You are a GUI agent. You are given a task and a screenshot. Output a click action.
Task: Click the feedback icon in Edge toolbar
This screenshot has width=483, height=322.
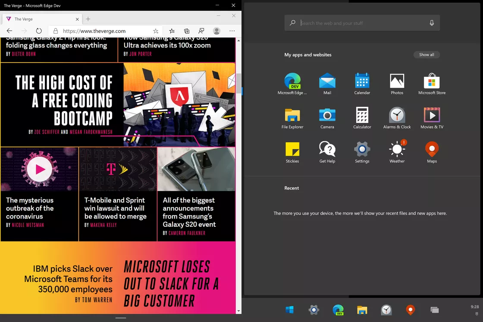tap(201, 31)
